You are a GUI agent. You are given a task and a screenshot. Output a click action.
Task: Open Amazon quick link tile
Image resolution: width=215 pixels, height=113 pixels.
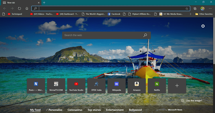pyautogui.click(x=137, y=86)
